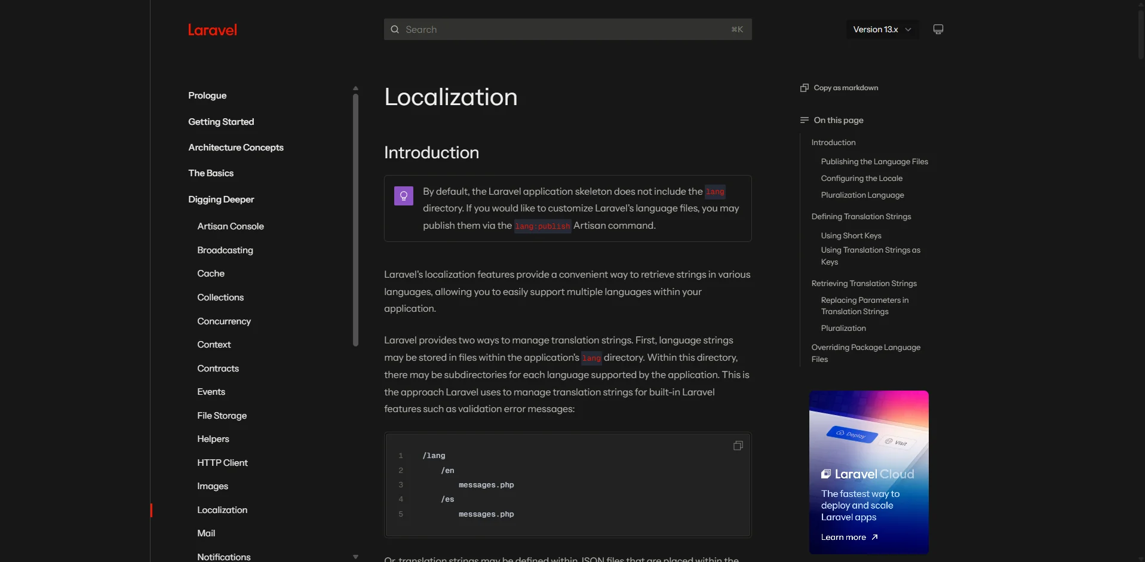Click the Introduction heading
Screen dimensions: 1145x562
[431, 153]
